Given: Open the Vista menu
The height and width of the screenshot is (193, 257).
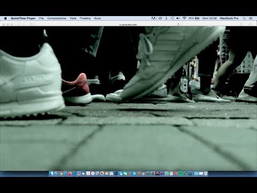Looking at the screenshot, I should pos(73,18).
